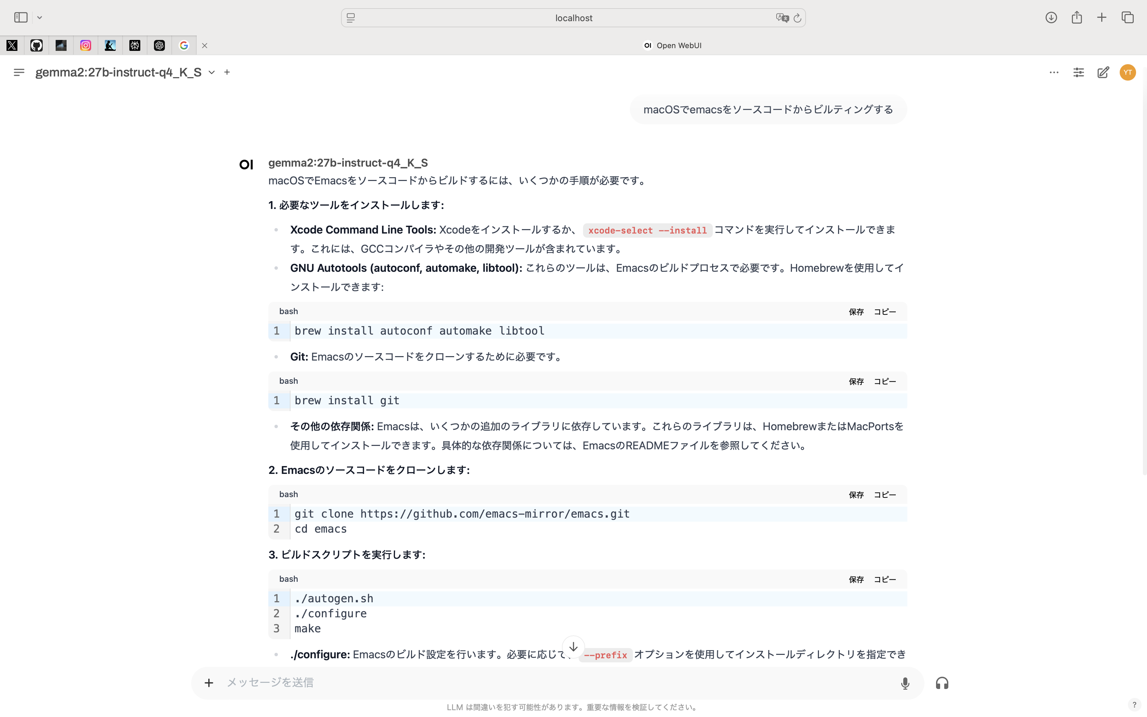This screenshot has width=1147, height=717.
Task: Toggle Safari's sidebar panel
Action: [21, 17]
